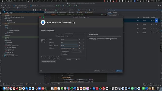Click the Internal Storage input field
162x91 pixels.
[x=69, y=45]
